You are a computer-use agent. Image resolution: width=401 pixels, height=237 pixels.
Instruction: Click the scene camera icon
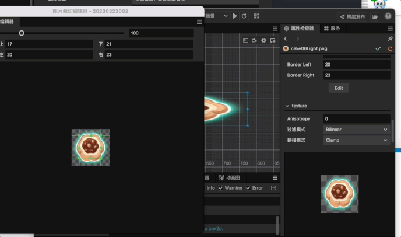pyautogui.click(x=254, y=40)
